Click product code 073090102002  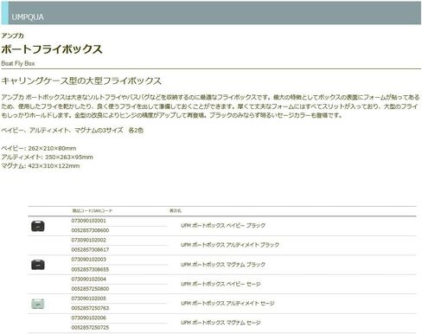tap(89, 240)
